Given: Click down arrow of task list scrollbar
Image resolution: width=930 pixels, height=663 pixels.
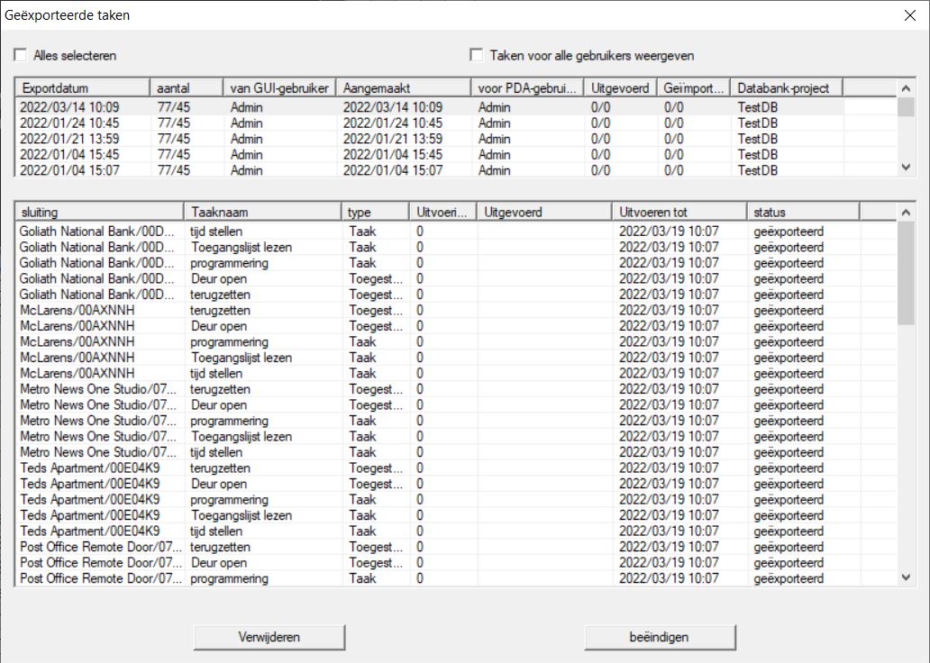Looking at the screenshot, I should 906,577.
